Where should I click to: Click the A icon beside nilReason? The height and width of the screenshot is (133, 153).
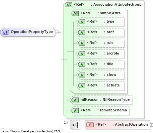tap(75, 100)
